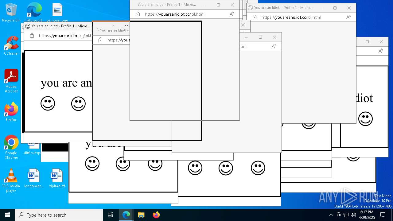
Task: Click the Task View taskbar button
Action: pyautogui.click(x=111, y=215)
